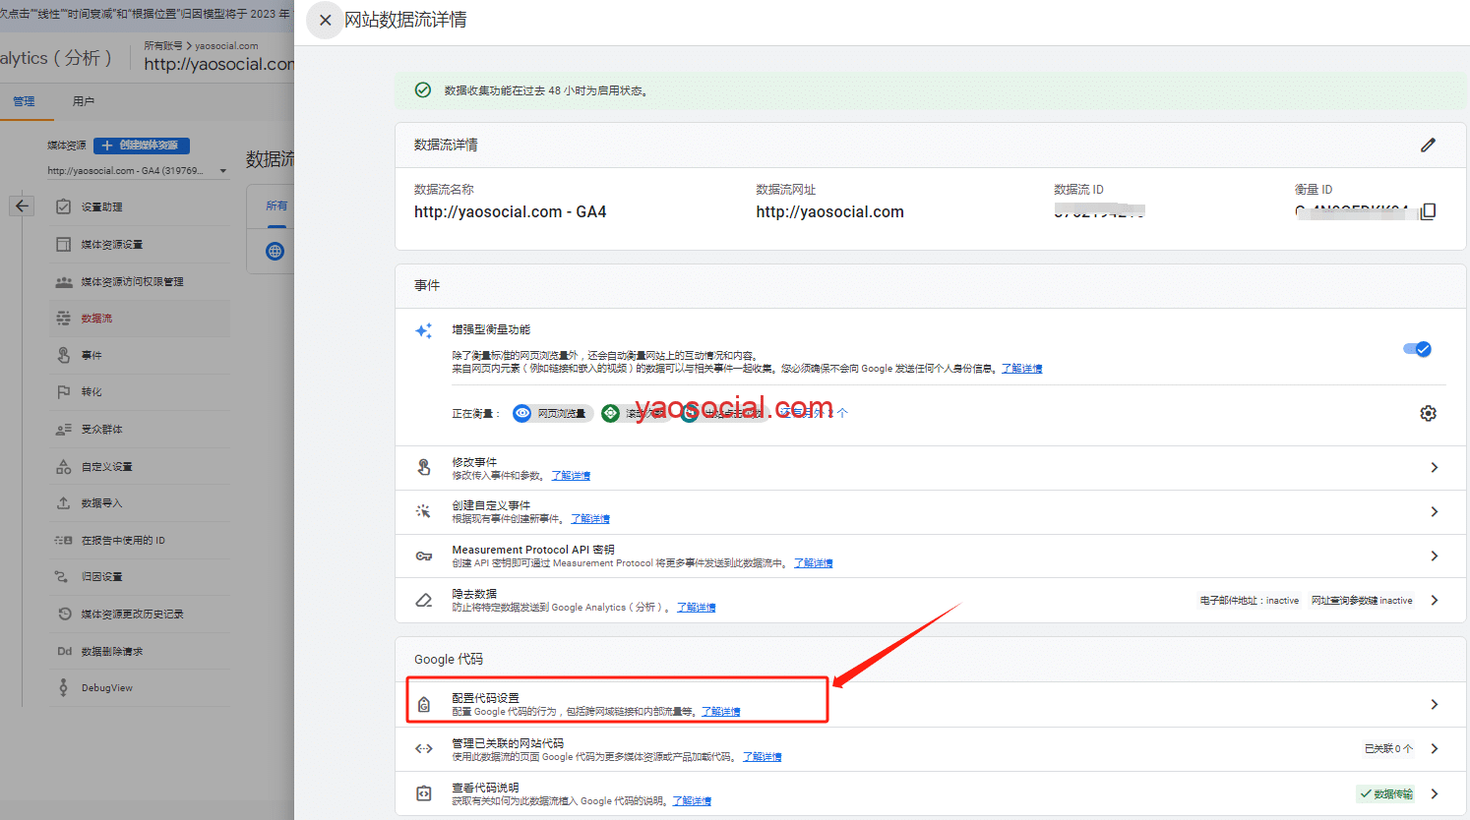Click the globe icon in data stream list
This screenshot has height=820, width=1470.
pos(276,252)
